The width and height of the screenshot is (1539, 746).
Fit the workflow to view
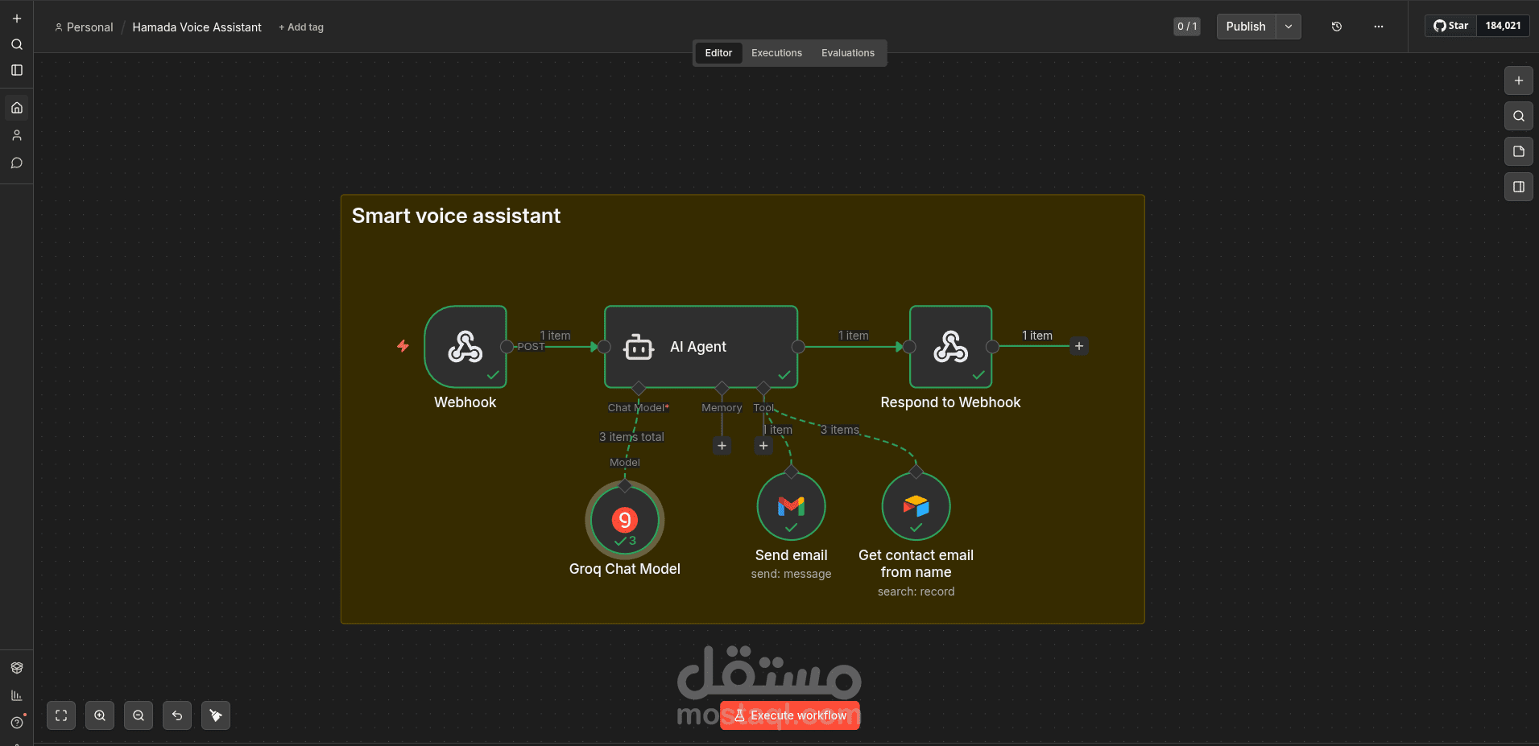(61, 715)
